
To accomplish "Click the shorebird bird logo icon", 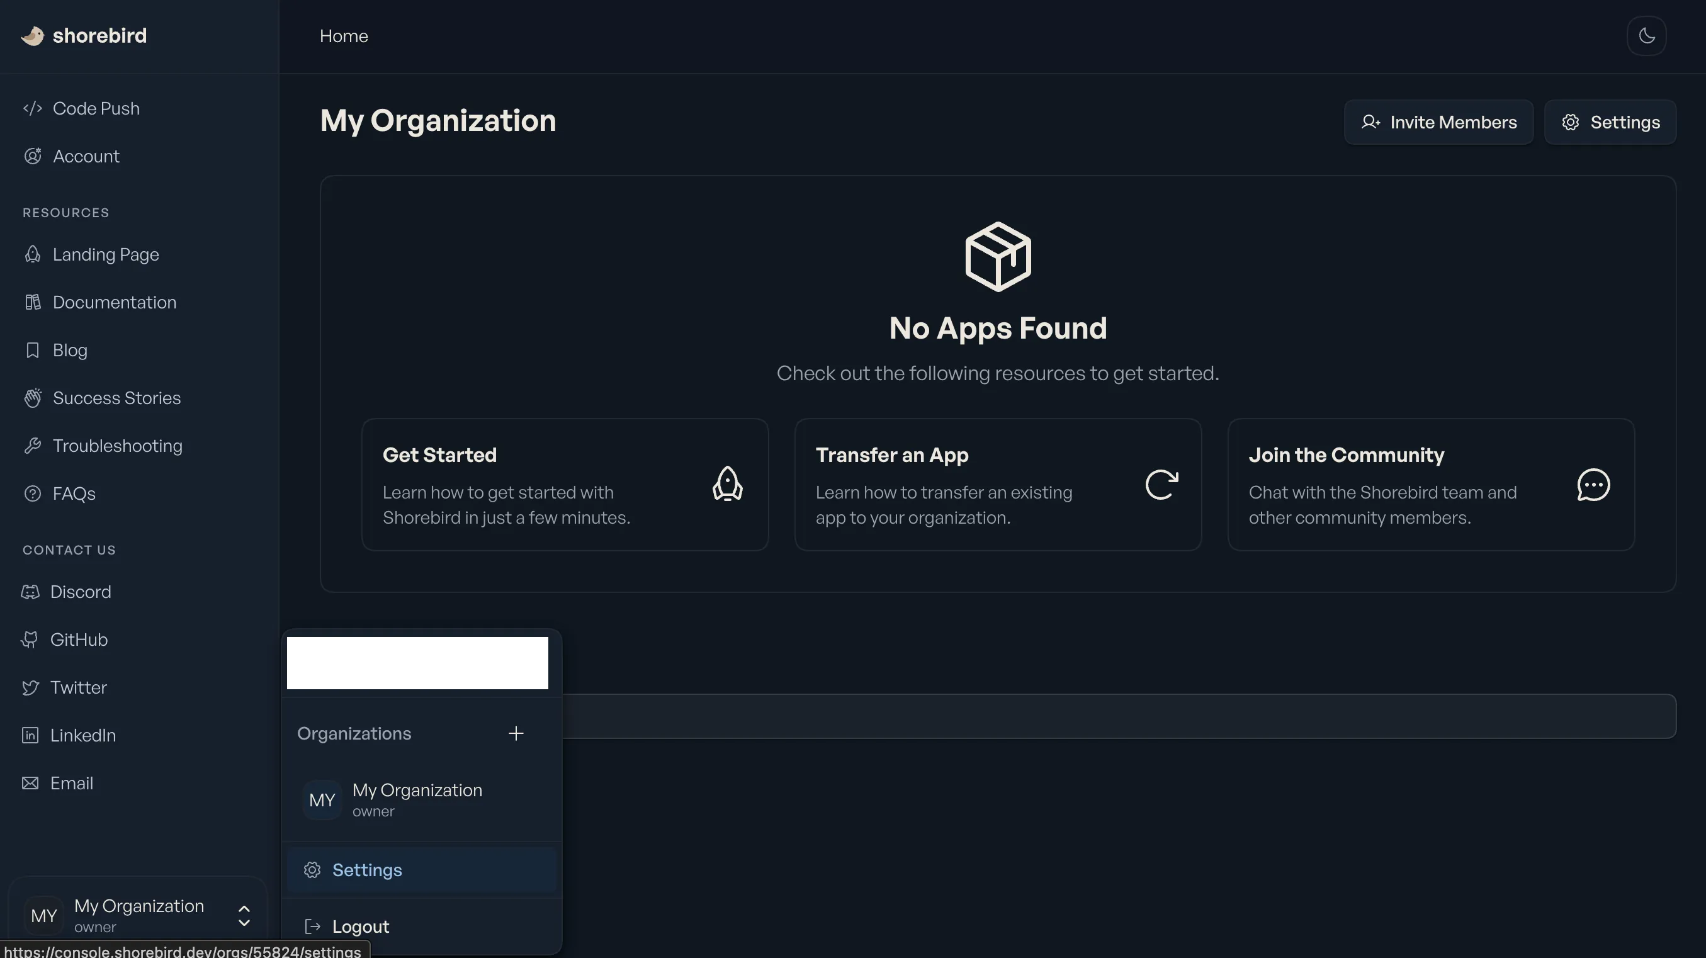I will point(33,36).
